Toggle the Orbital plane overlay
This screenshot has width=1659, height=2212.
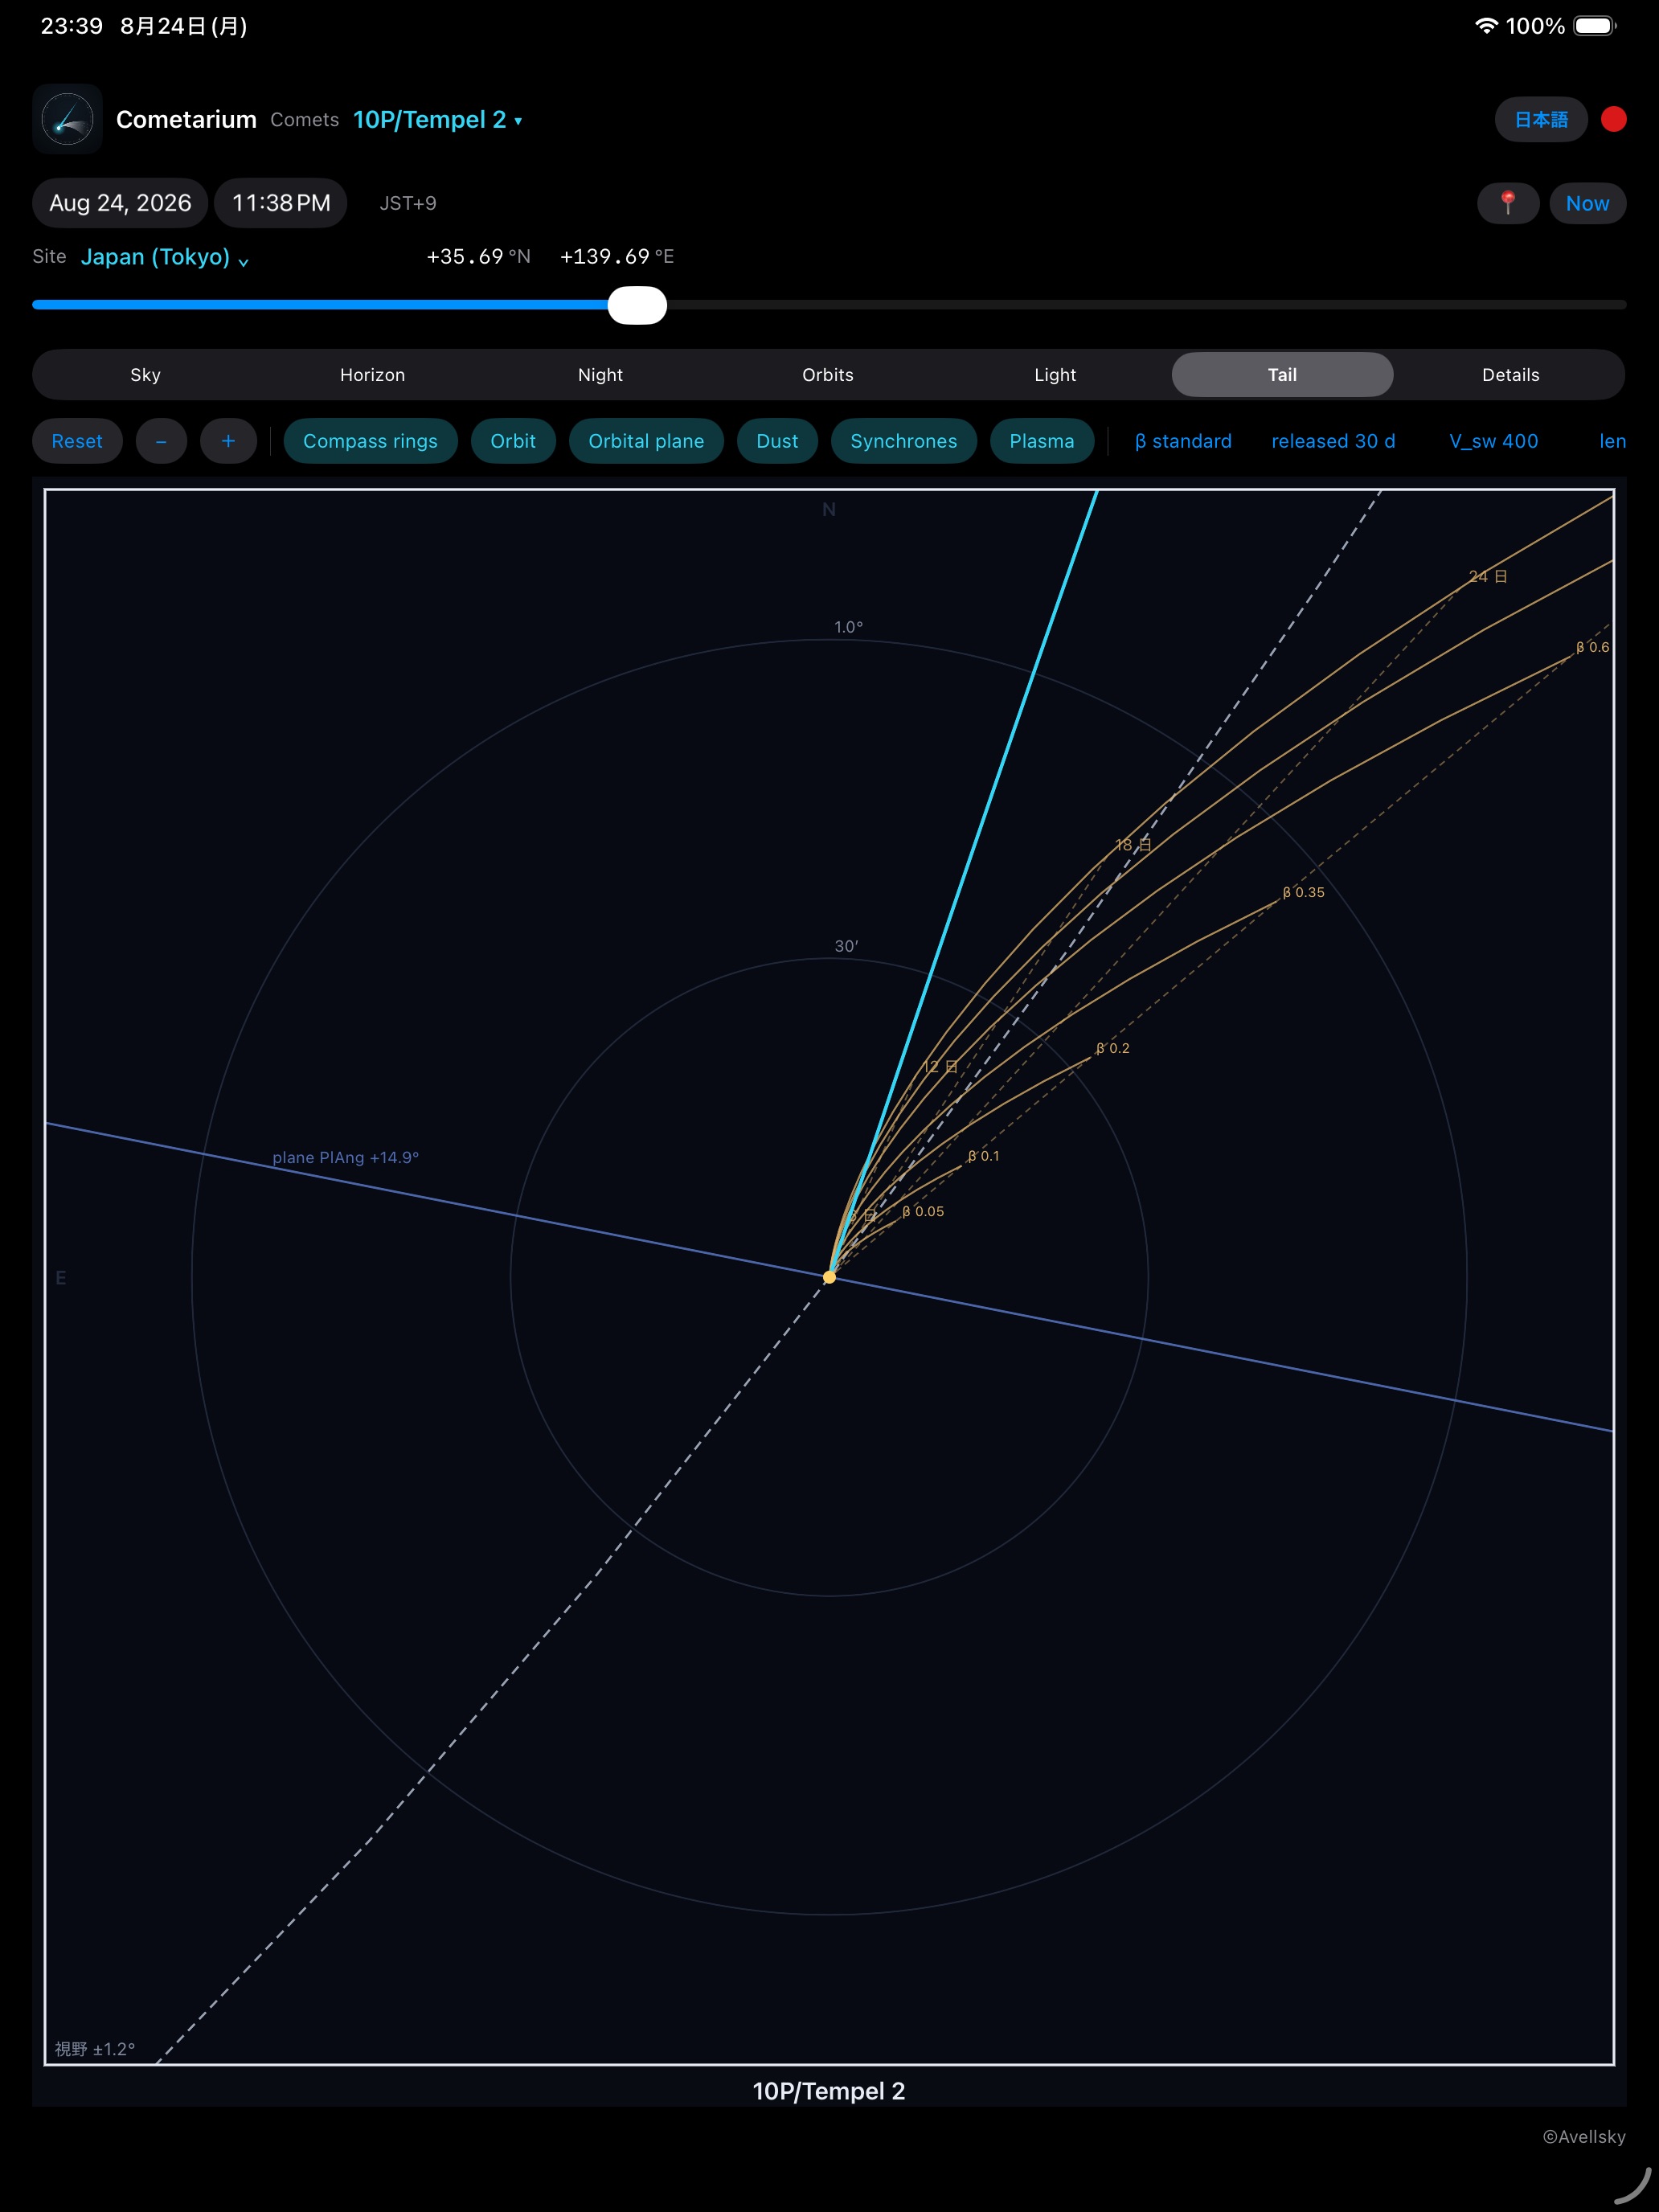click(646, 441)
